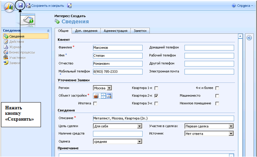The width and height of the screenshot is (257, 157).
Task: Switch to the Заметки tab
Action: coord(140,31)
